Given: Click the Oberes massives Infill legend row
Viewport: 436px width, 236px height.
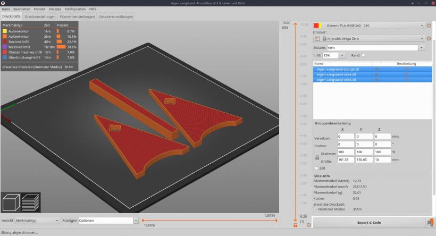Looking at the screenshot, I should 39,52.
